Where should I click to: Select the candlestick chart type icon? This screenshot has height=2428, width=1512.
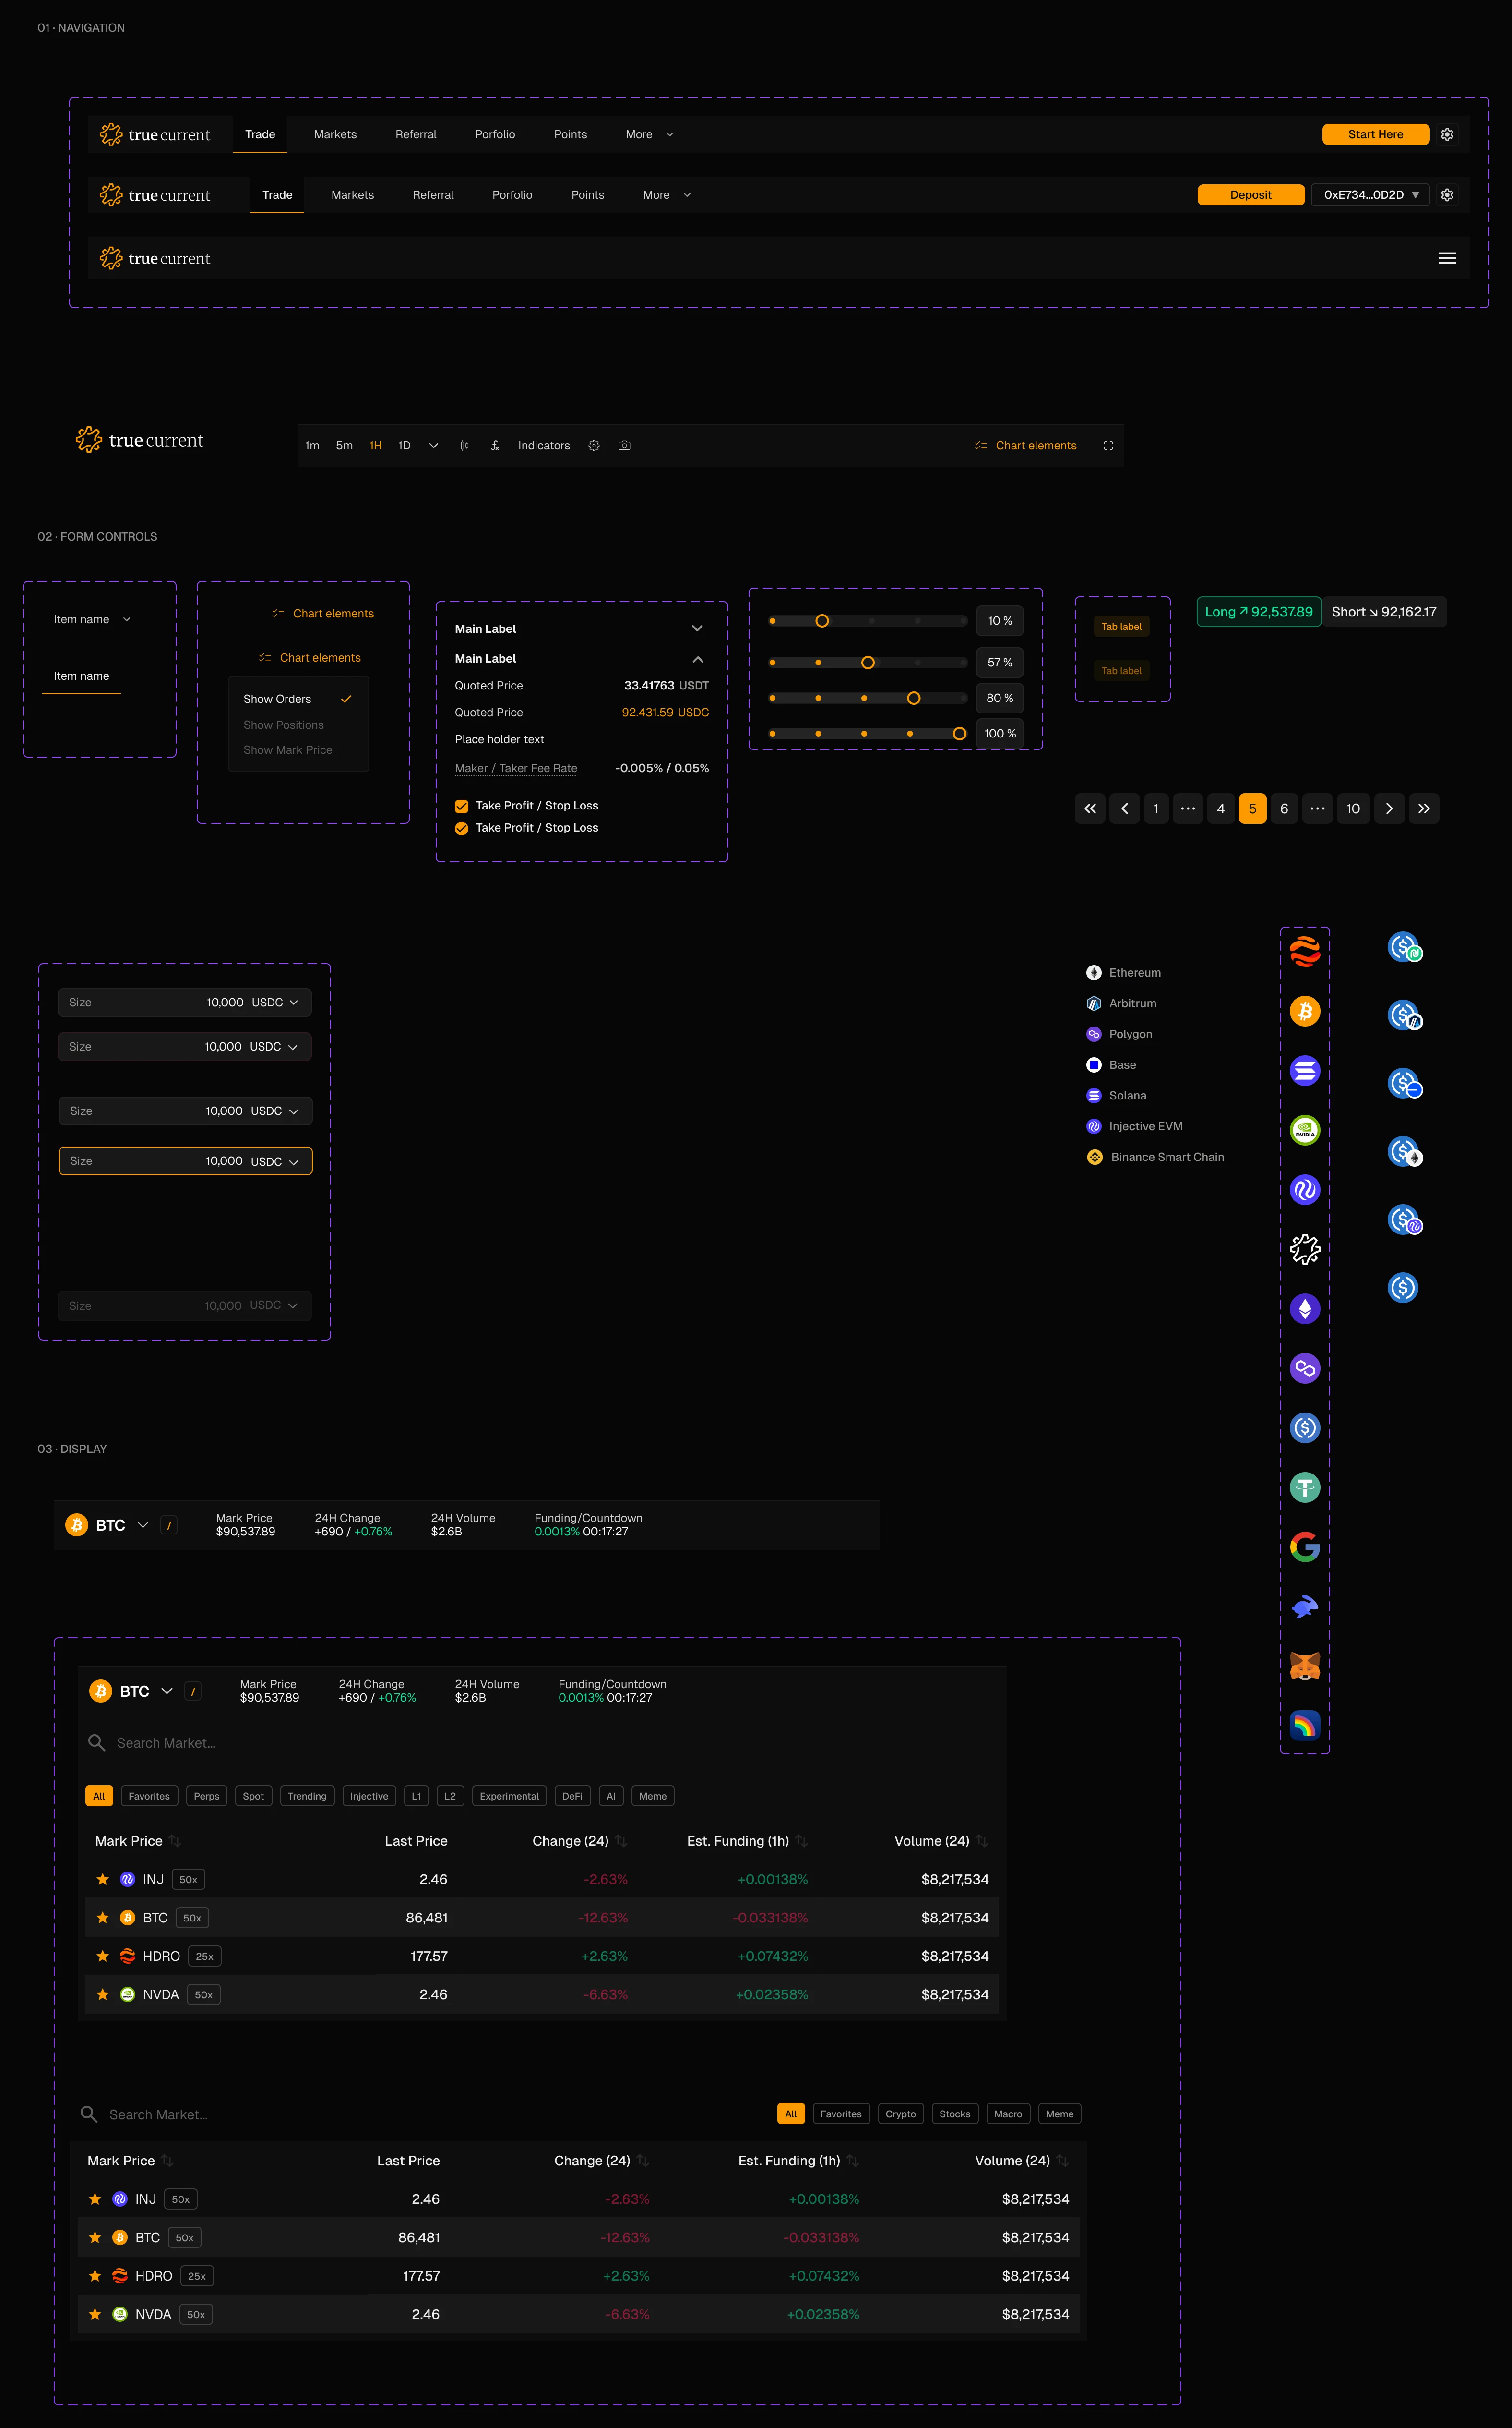coord(464,445)
